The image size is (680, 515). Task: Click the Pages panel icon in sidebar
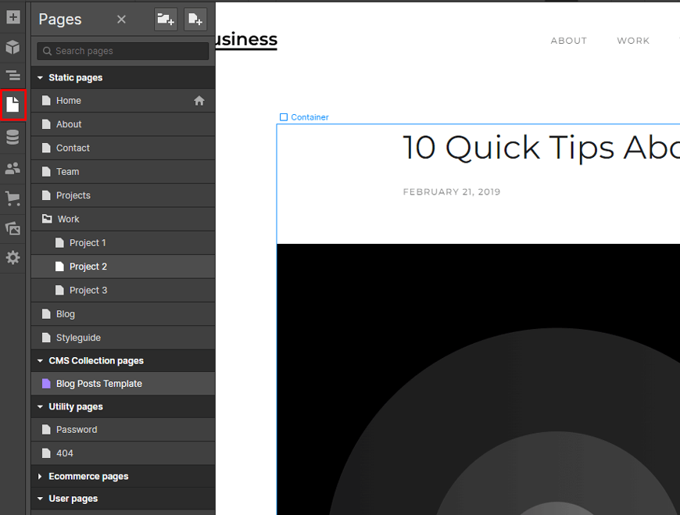pos(13,105)
